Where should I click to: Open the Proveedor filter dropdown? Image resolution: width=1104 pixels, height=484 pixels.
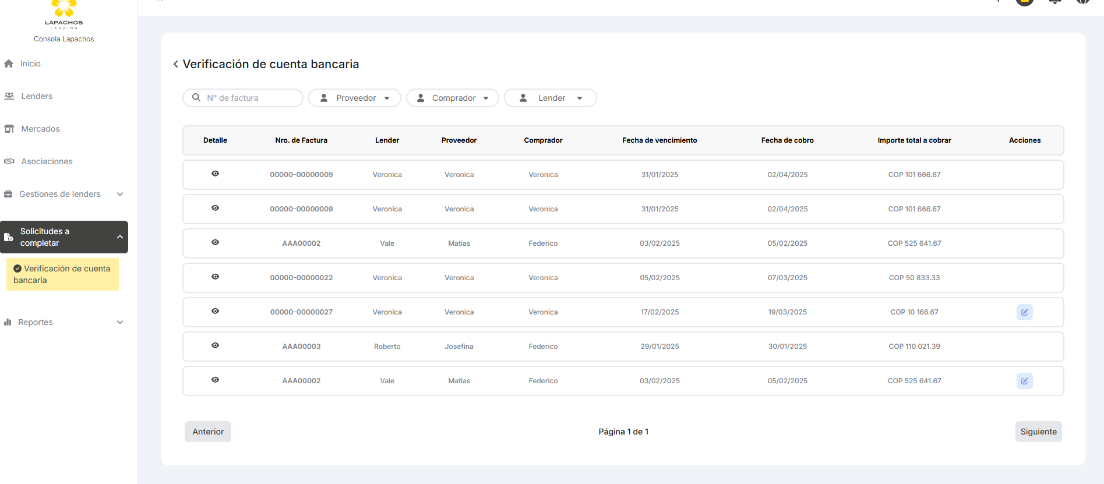[x=354, y=98]
